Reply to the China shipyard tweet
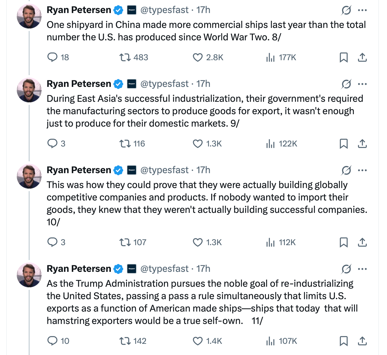Screen dimensions: 387x355 coord(52,57)
